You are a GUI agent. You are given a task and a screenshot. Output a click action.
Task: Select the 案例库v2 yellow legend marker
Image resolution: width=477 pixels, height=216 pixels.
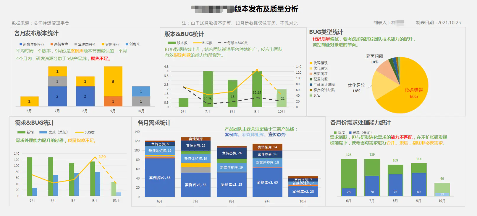(103, 44)
